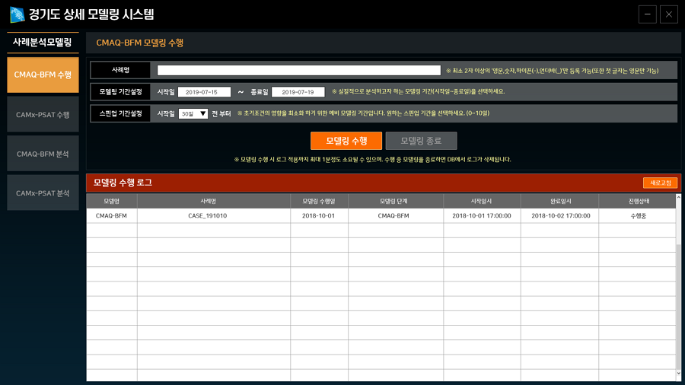Click the 진행상태 column header
This screenshot has width=685, height=385.
pyautogui.click(x=637, y=201)
